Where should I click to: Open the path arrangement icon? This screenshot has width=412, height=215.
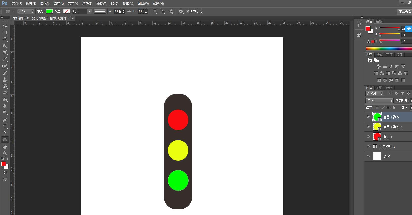171,11
